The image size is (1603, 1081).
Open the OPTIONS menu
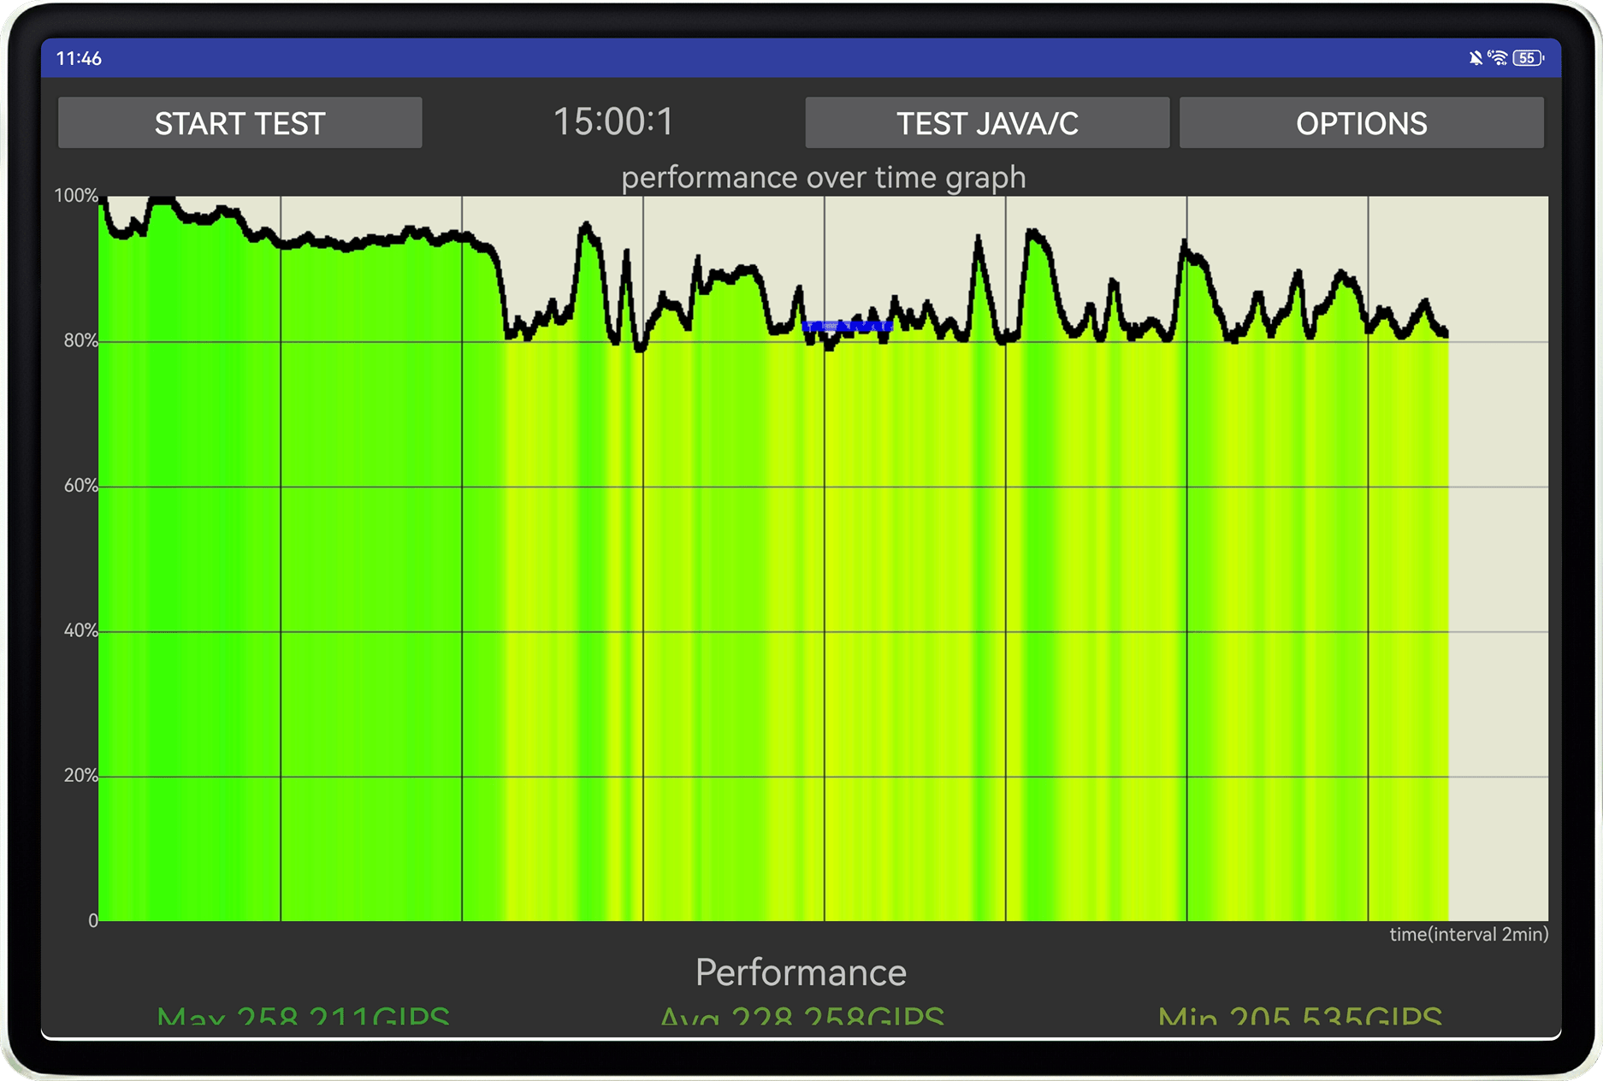pyautogui.click(x=1361, y=123)
